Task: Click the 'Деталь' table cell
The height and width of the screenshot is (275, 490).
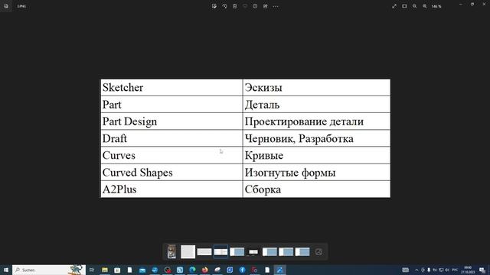Action: [316, 105]
